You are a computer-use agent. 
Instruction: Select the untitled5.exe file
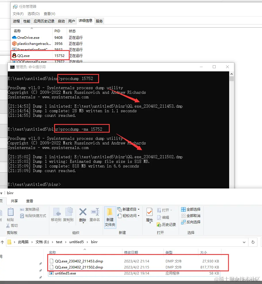point(134,273)
